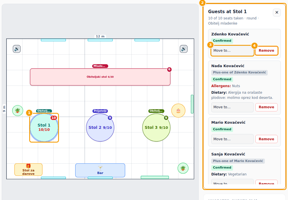Select the Bar cocktail element
The width and height of the screenshot is (288, 200).
coord(100,170)
